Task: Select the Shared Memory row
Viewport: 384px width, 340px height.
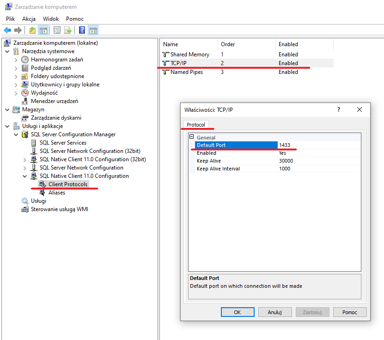Action: point(247,55)
